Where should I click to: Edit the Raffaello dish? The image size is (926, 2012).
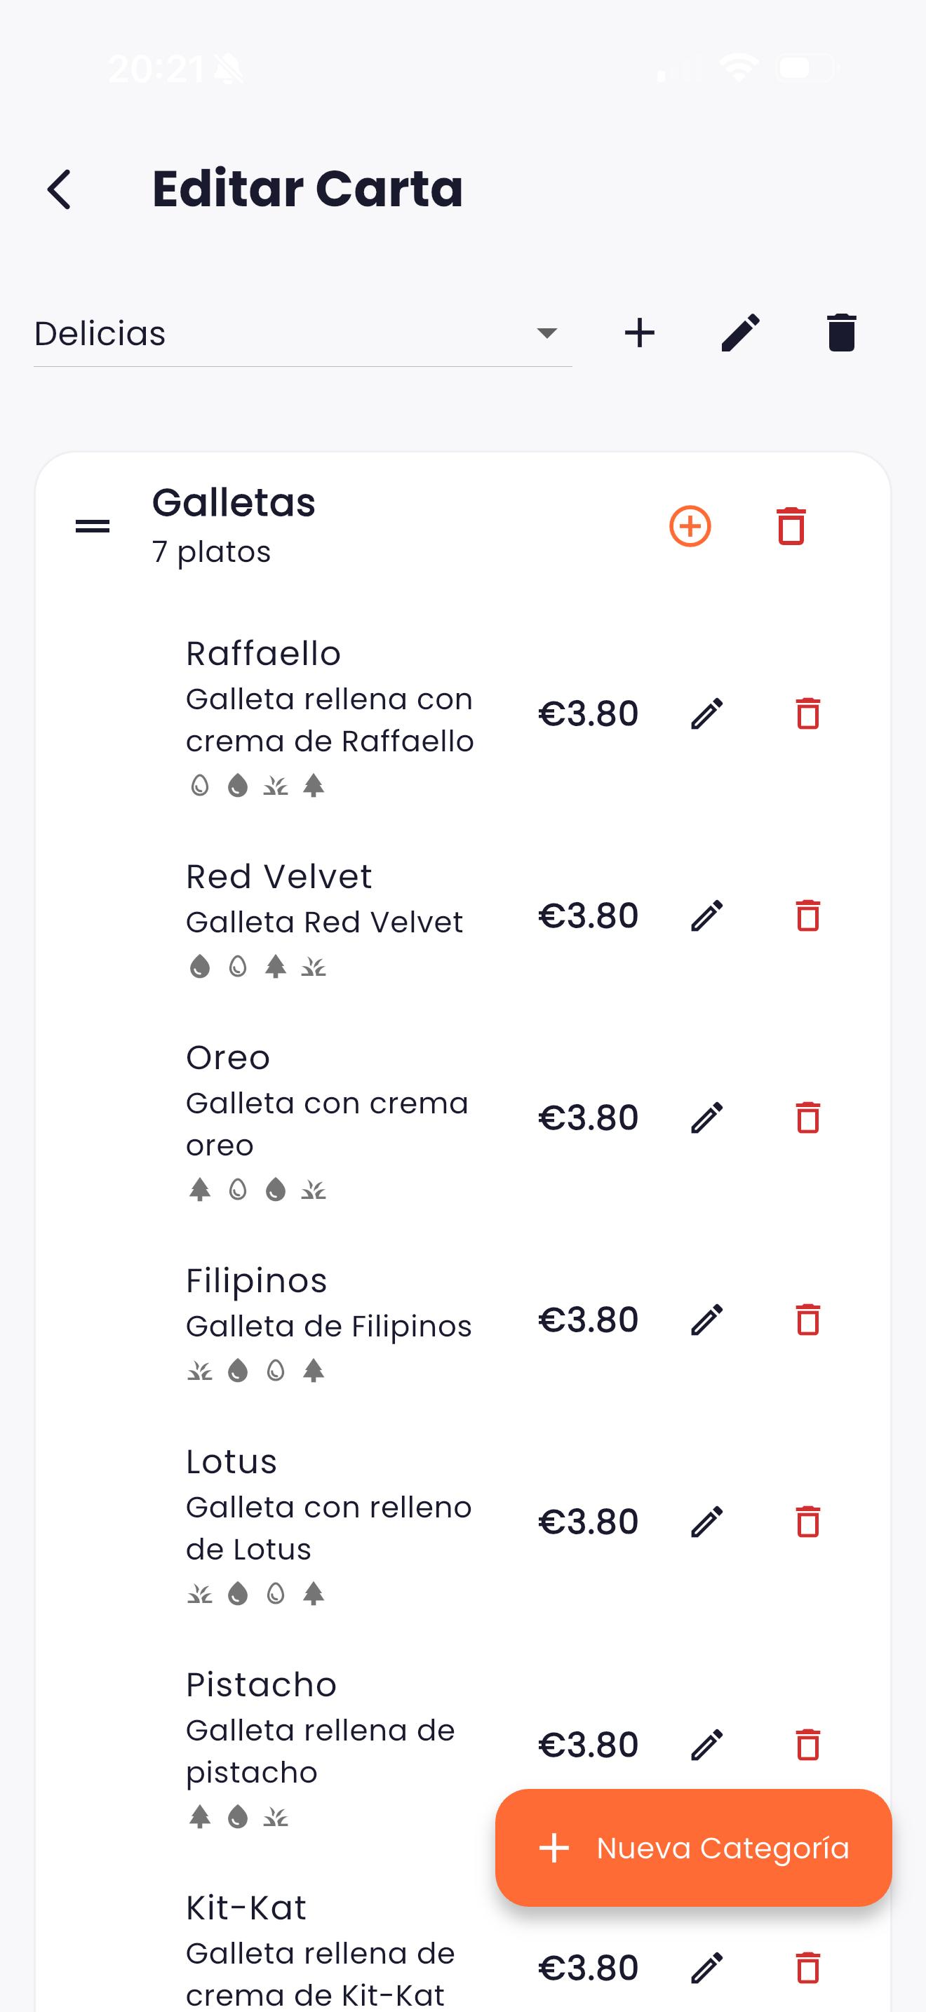pos(707,714)
